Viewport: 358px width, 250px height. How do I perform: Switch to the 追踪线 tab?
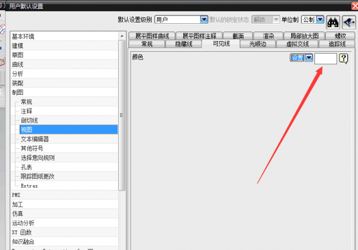[337, 43]
